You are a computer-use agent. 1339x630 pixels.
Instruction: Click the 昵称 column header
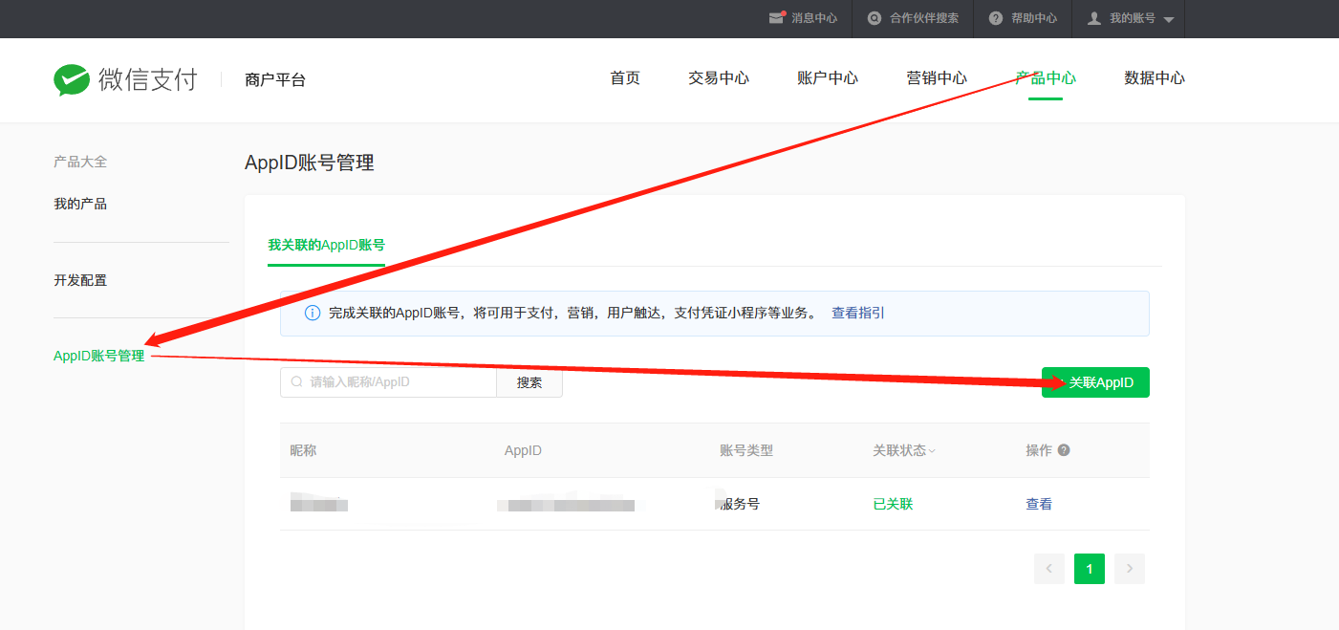303,450
